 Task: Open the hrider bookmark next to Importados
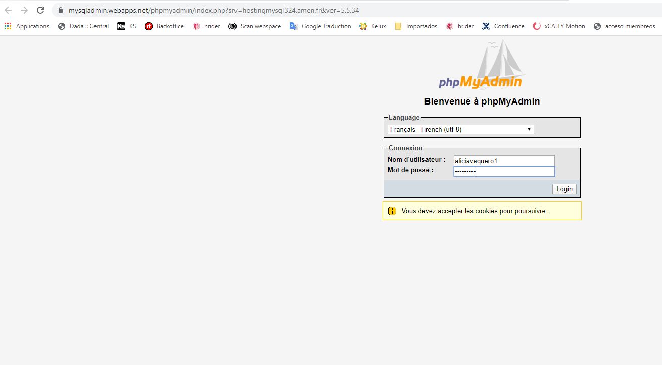pyautogui.click(x=460, y=26)
